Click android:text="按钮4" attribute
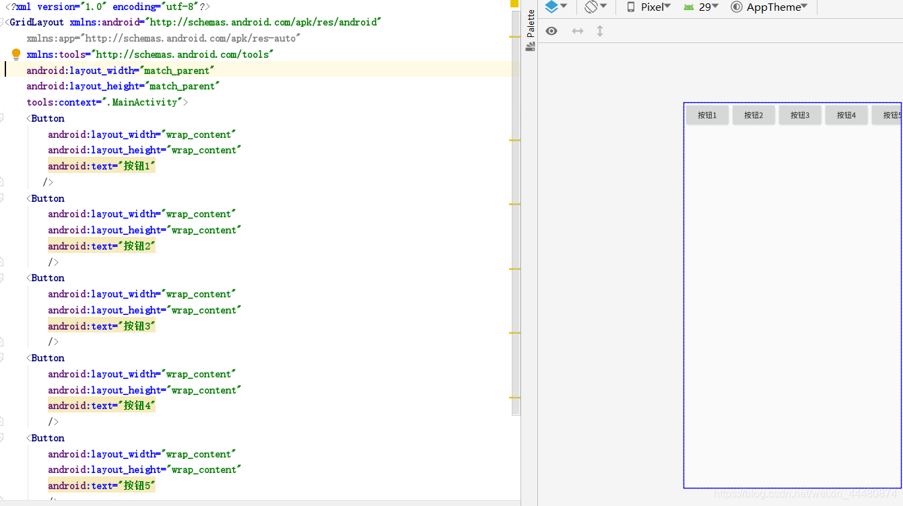Image resolution: width=903 pixels, height=506 pixels. [x=102, y=406]
